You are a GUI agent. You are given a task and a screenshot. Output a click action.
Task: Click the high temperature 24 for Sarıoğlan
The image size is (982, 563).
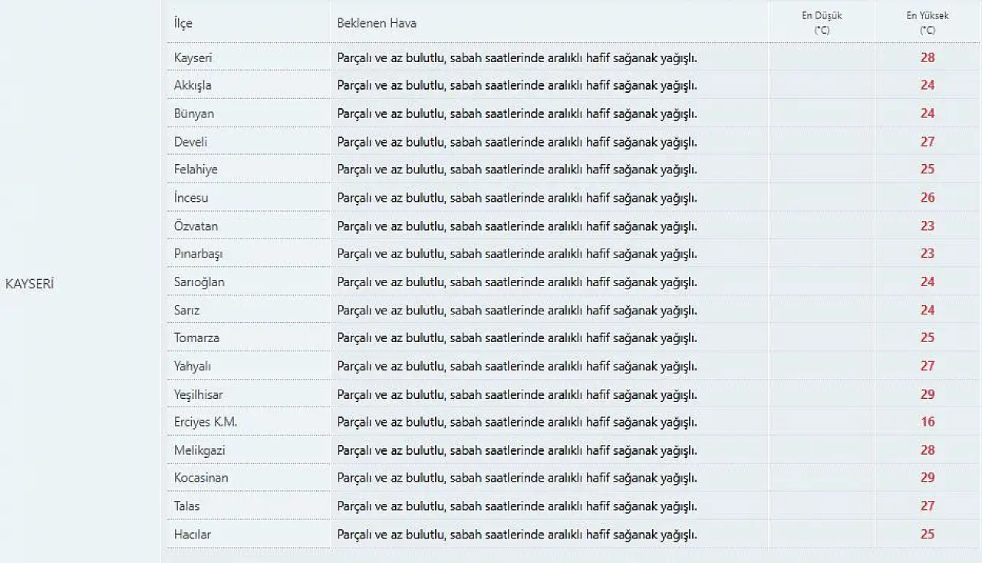[x=928, y=282]
